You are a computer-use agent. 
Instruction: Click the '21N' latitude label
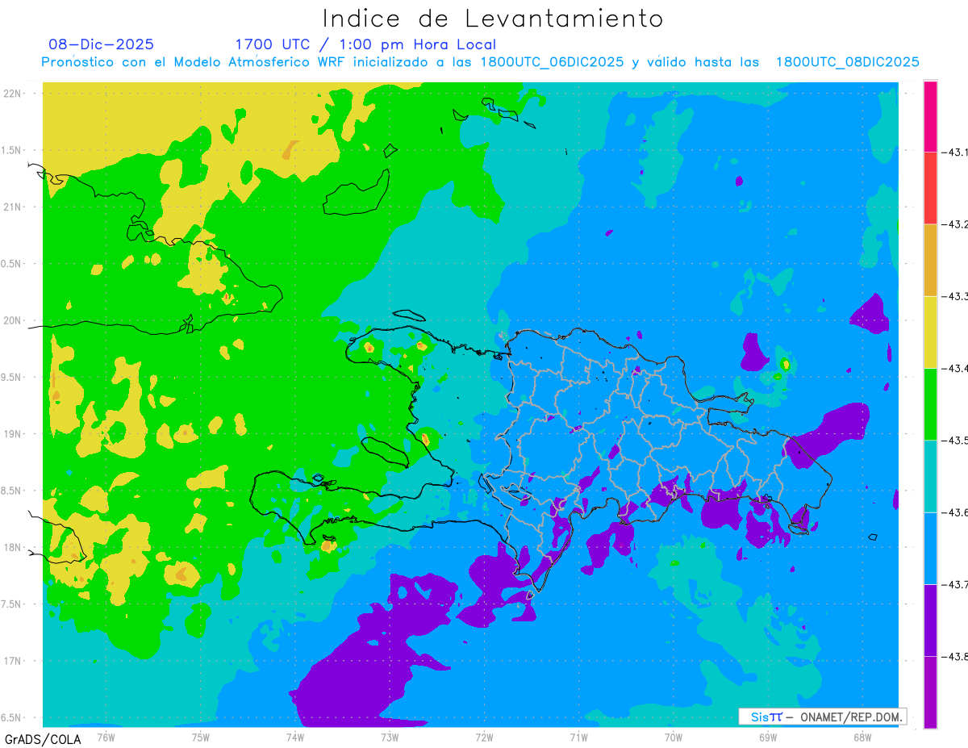click(x=12, y=207)
